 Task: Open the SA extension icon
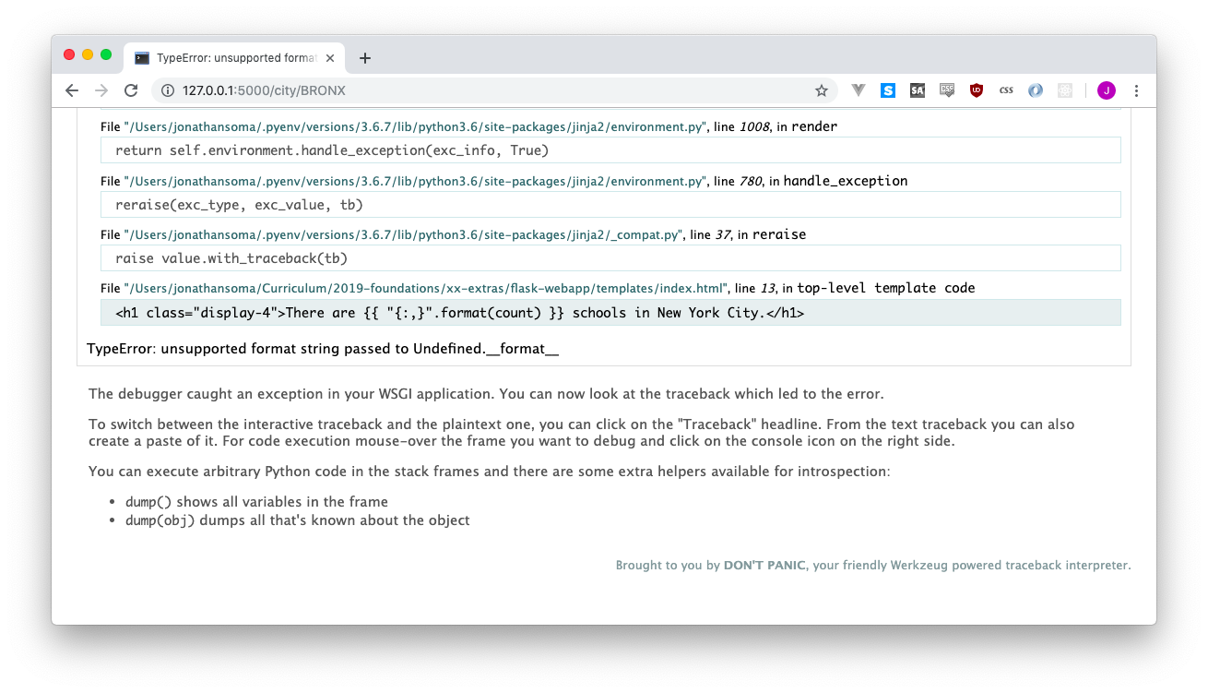click(918, 90)
